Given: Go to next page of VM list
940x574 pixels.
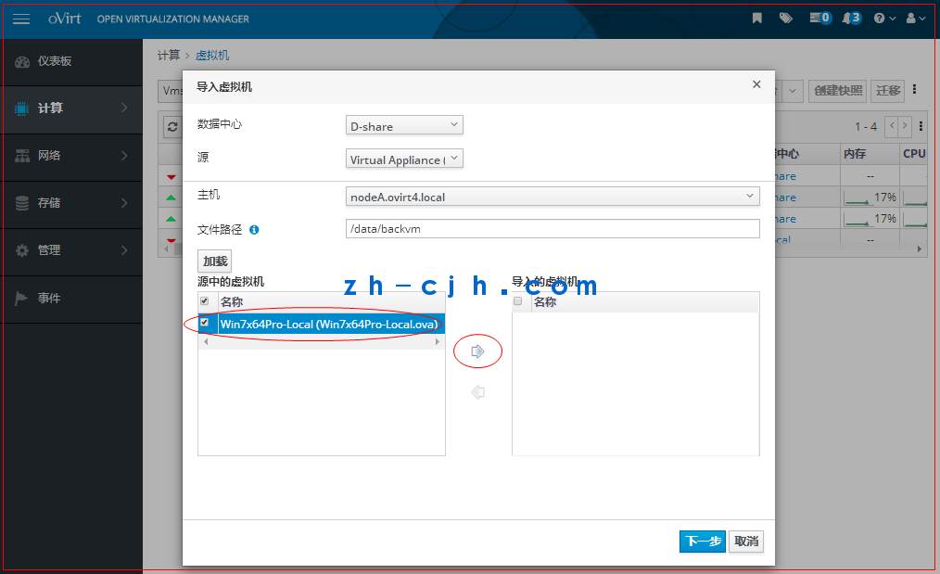Looking at the screenshot, I should tap(905, 126).
